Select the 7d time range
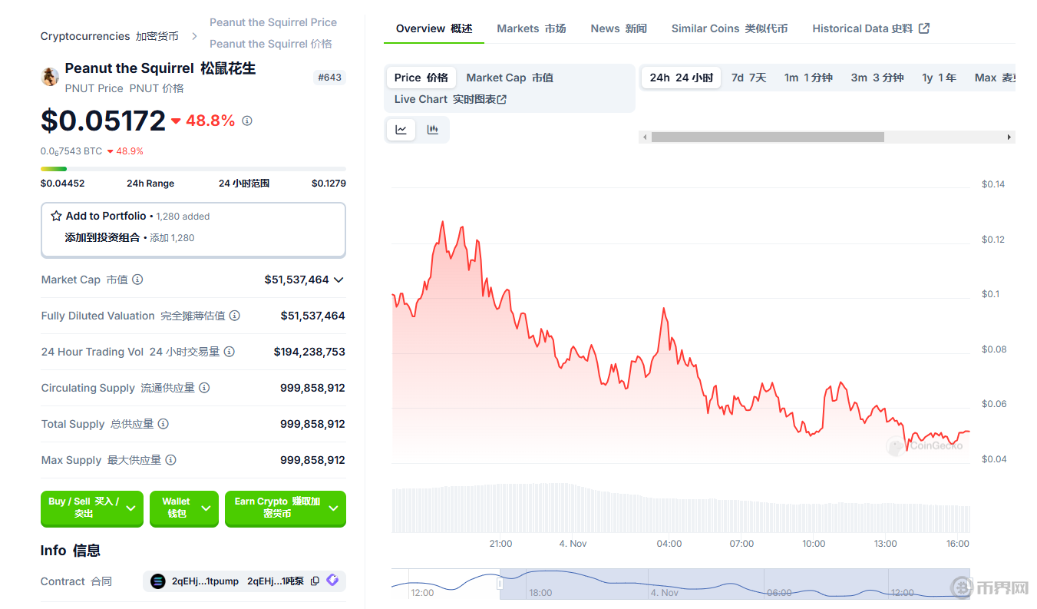The height and width of the screenshot is (609, 1037). 748,78
